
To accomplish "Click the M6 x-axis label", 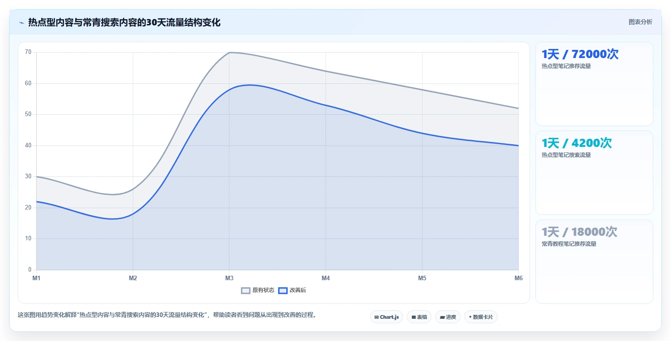I will point(518,278).
